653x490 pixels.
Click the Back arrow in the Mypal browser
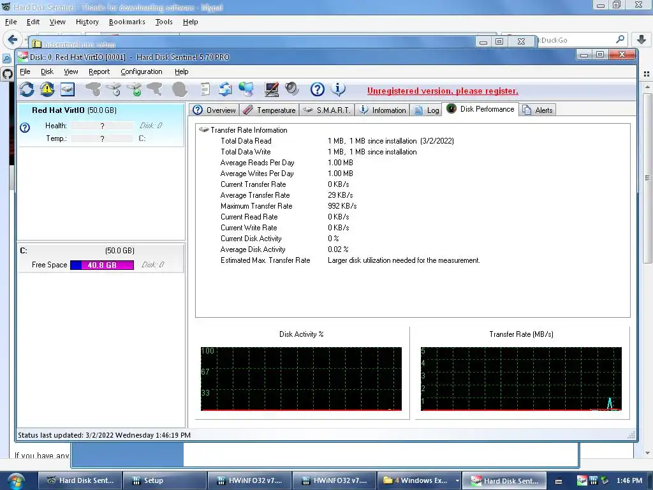pyautogui.click(x=13, y=40)
